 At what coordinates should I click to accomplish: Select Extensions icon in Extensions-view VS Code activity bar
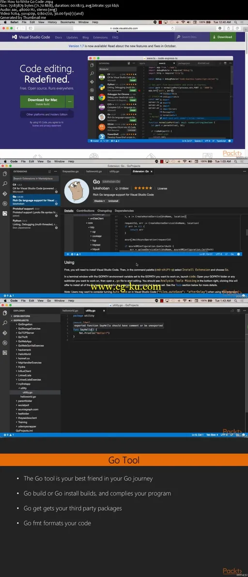coord(4,213)
